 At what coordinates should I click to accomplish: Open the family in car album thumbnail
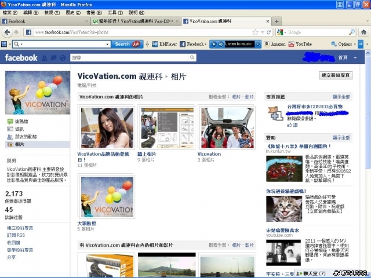click(x=227, y=128)
